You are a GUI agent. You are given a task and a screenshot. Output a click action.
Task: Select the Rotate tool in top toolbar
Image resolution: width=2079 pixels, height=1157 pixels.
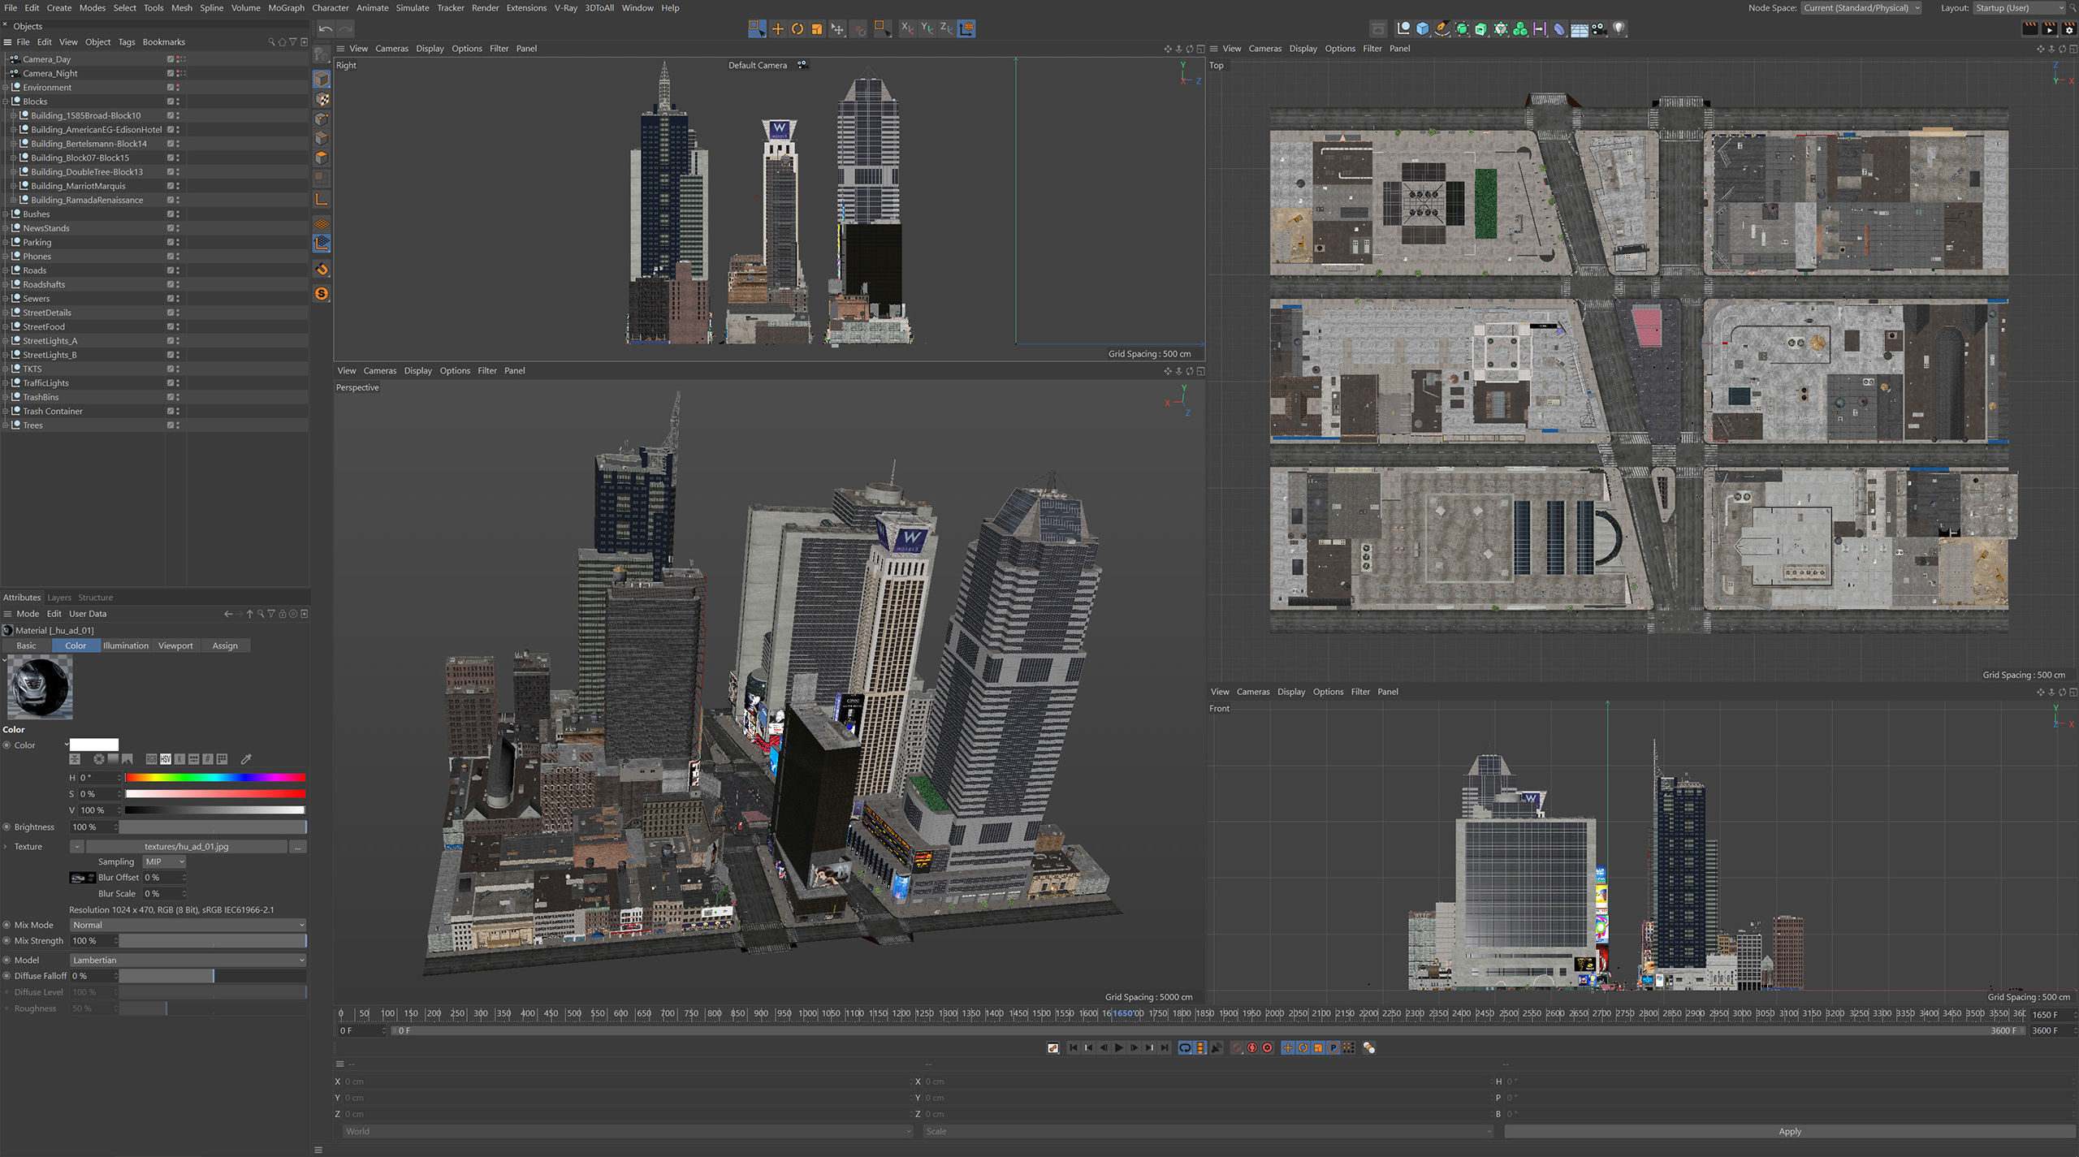pos(797,29)
